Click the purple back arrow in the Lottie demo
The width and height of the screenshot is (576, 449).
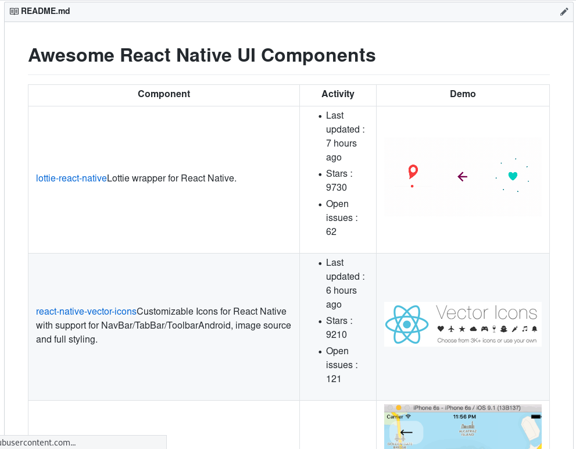pos(462,176)
